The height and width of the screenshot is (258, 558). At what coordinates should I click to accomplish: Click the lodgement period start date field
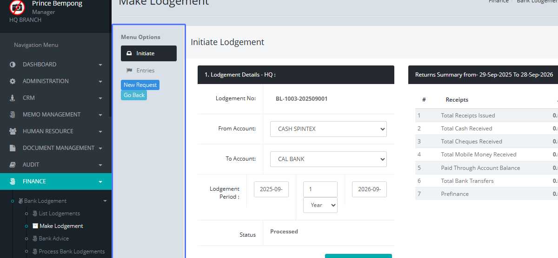(x=271, y=189)
